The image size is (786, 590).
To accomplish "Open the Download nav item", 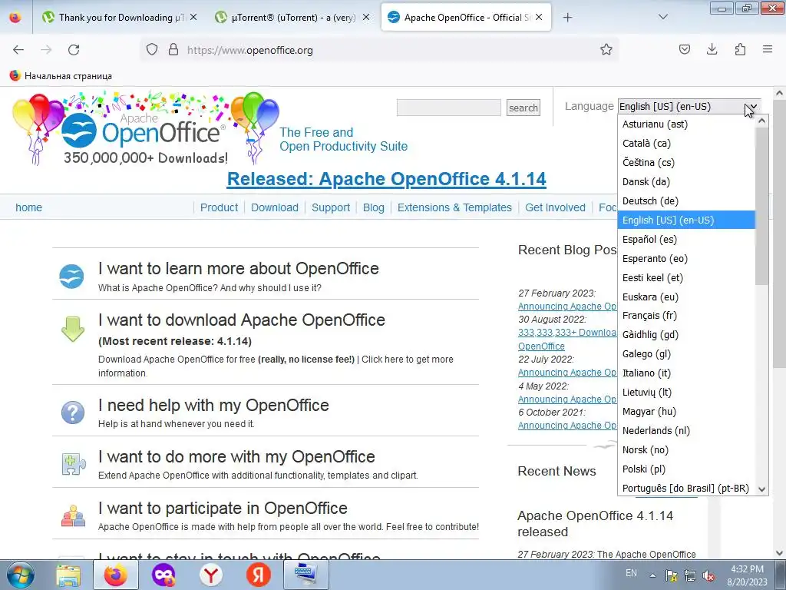I will coord(275,207).
